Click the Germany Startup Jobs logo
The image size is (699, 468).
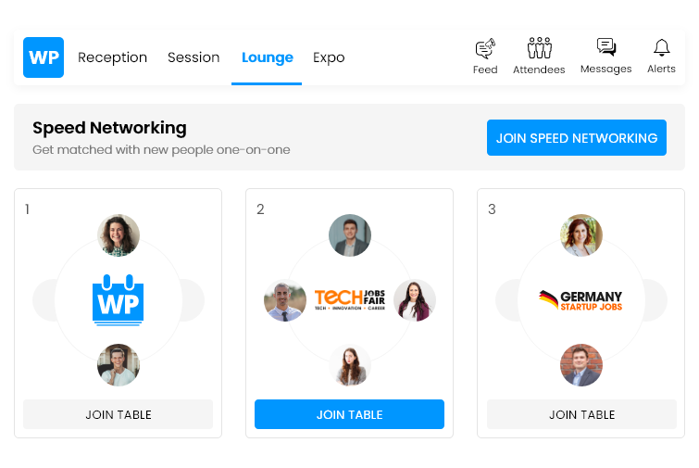580,300
